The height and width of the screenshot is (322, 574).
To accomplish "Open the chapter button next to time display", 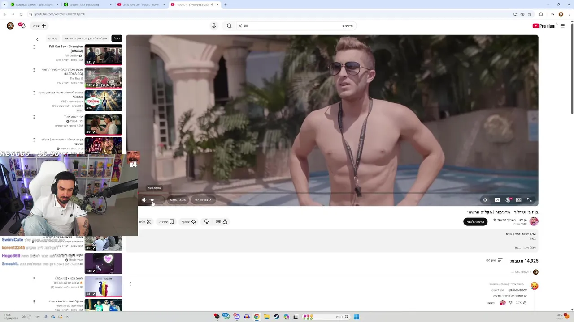I will (x=202, y=200).
